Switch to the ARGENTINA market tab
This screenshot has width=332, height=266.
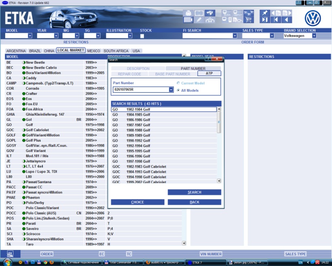pos(16,51)
